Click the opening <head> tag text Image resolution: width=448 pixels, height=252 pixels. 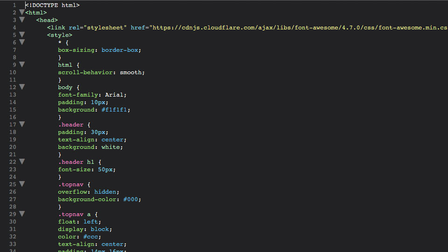47,20
